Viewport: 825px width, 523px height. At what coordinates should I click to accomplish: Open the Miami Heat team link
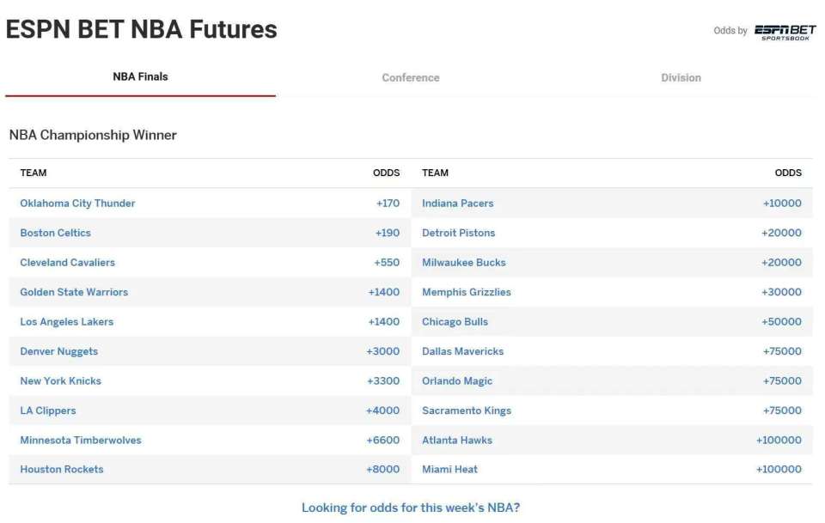coord(449,469)
